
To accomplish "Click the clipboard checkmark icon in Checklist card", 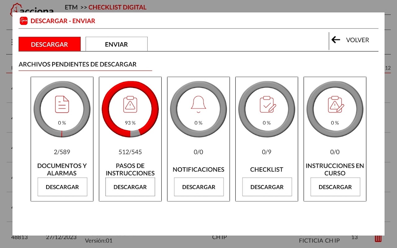I will [268, 104].
